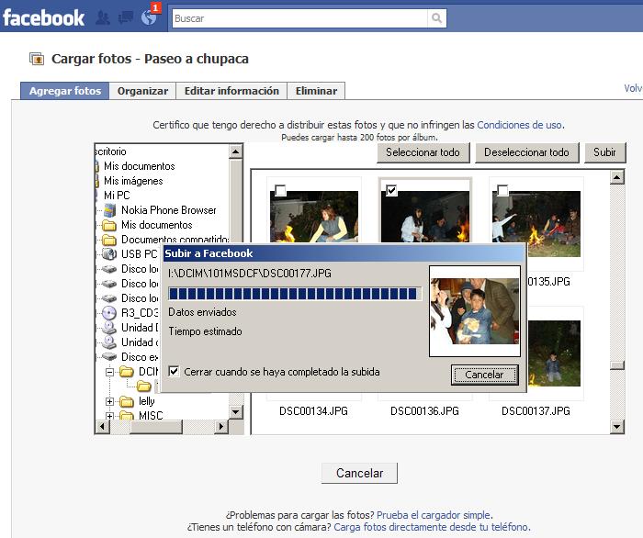Screen dimensions: 643x538
Task: Uncheck 'Cerrar cuando se haya completado la subida'
Action: pyautogui.click(x=175, y=372)
